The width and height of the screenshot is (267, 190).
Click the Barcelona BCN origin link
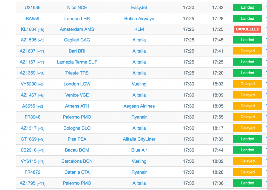pyautogui.click(x=77, y=161)
